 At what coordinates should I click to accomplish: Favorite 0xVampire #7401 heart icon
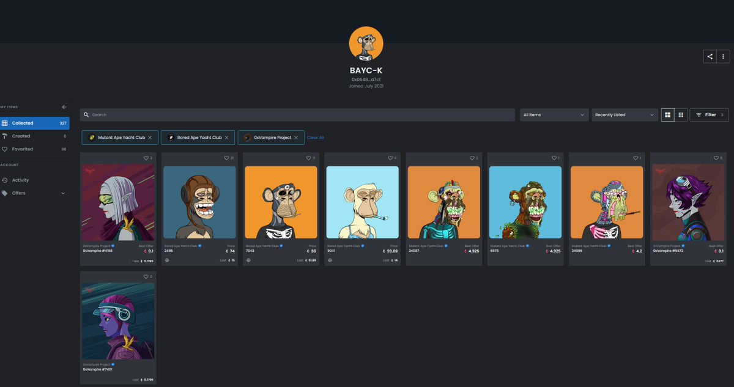pyautogui.click(x=146, y=276)
